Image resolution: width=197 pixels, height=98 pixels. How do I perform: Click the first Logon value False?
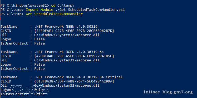40,39
